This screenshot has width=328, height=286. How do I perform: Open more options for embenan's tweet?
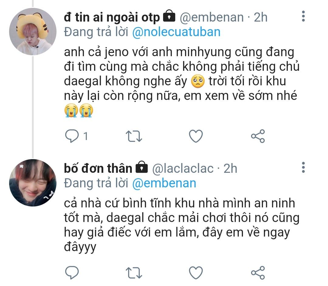pos(303,16)
